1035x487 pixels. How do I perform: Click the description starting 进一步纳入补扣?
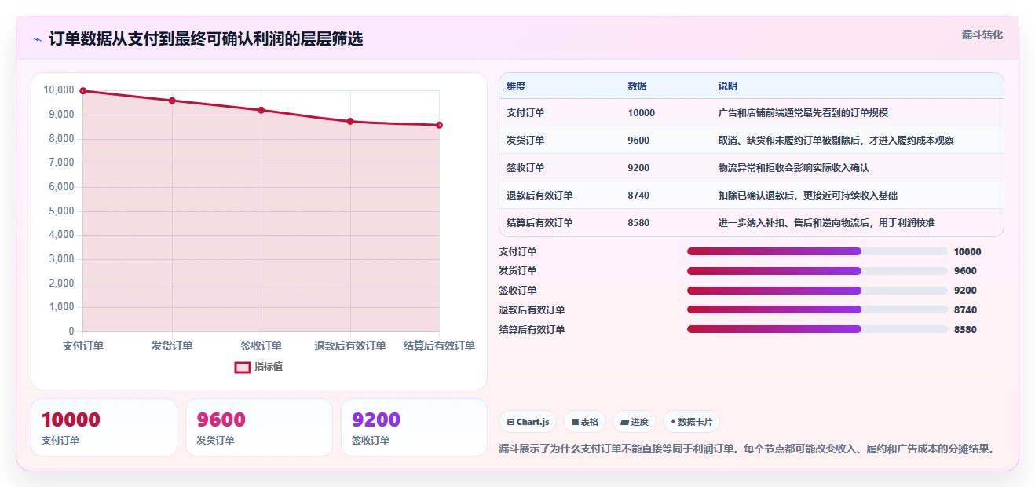[827, 223]
